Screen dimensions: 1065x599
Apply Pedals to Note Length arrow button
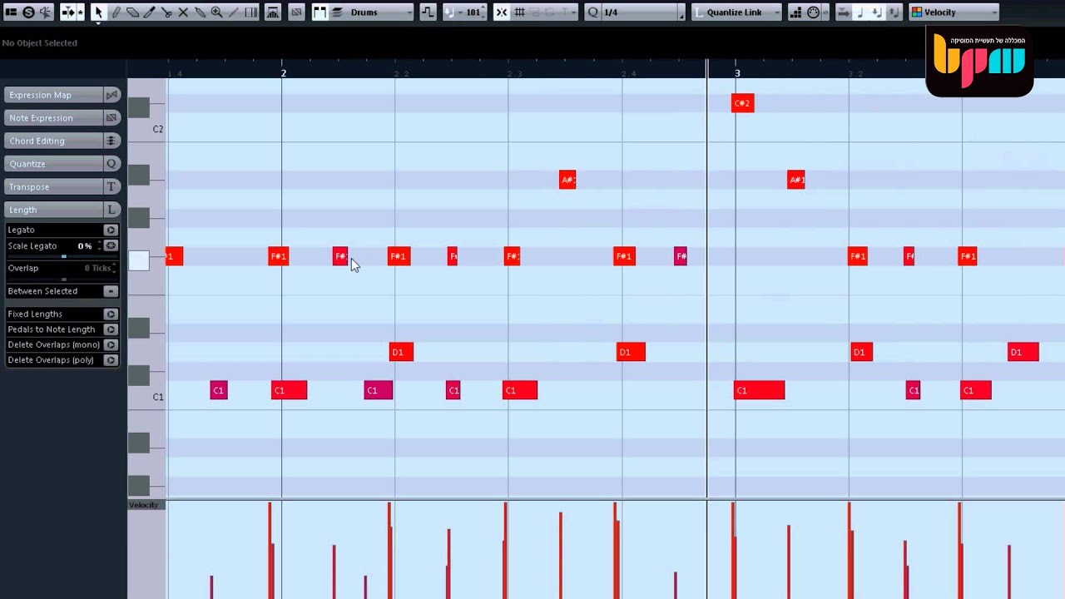click(x=111, y=329)
